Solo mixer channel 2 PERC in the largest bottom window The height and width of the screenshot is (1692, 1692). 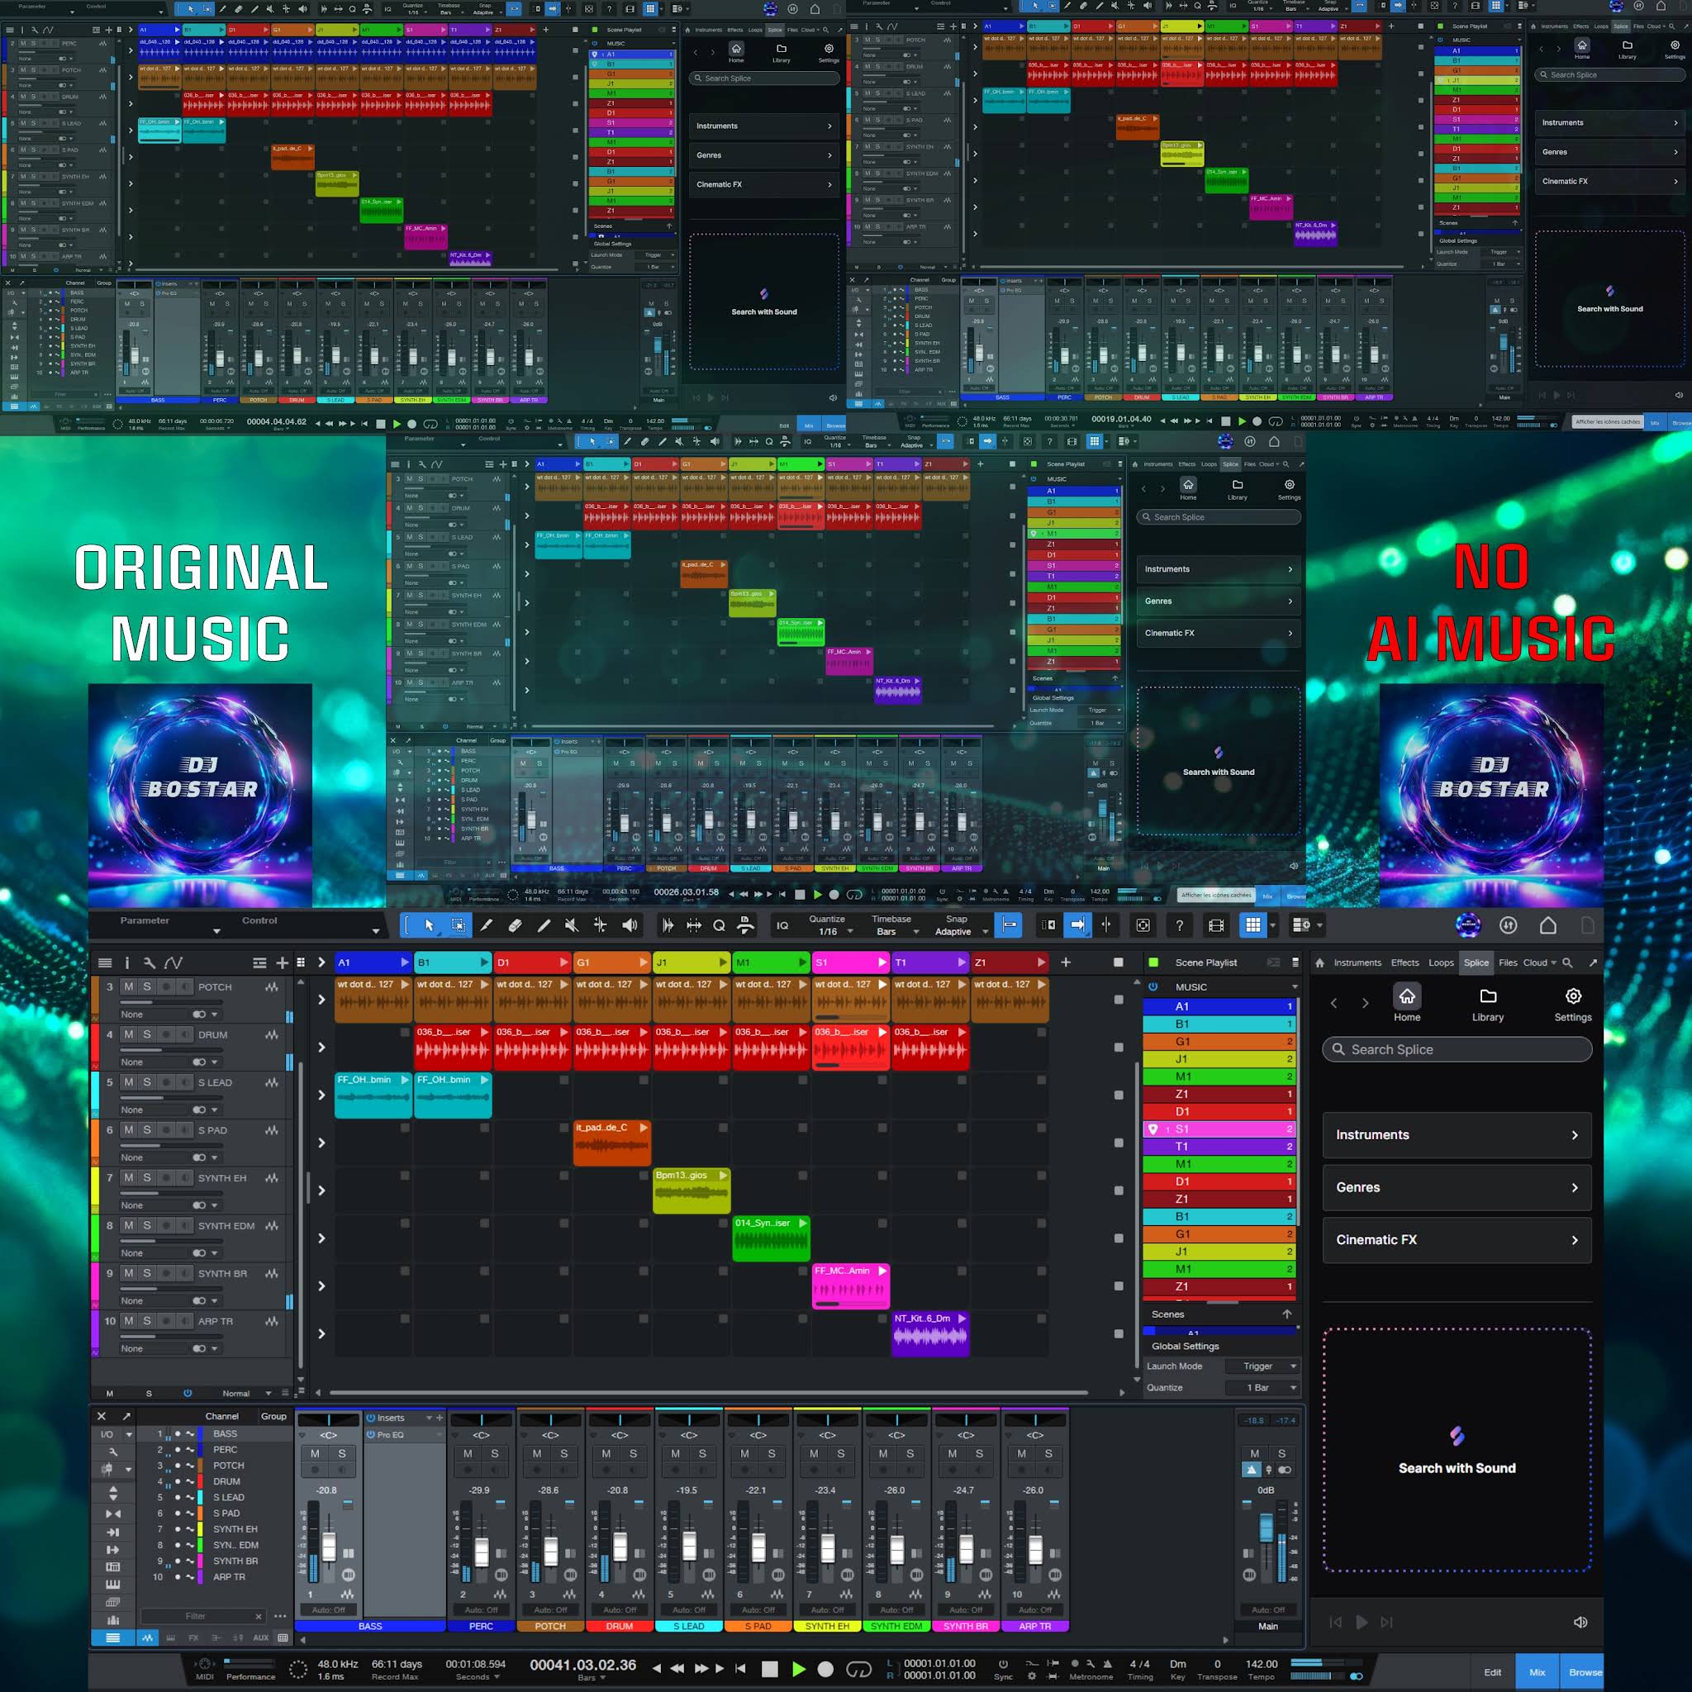495,1454
